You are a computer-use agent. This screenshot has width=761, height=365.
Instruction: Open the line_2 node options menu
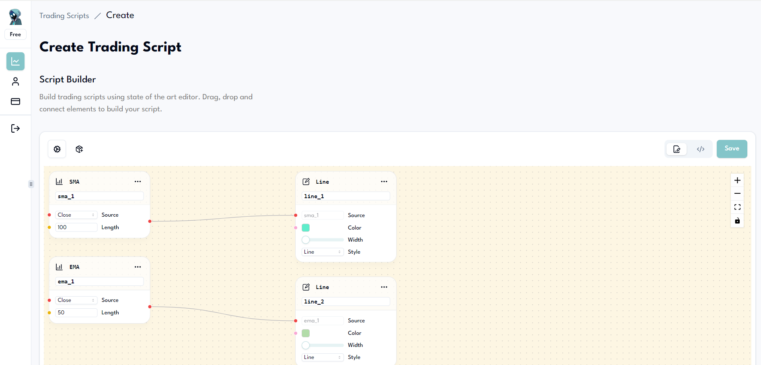(384, 287)
